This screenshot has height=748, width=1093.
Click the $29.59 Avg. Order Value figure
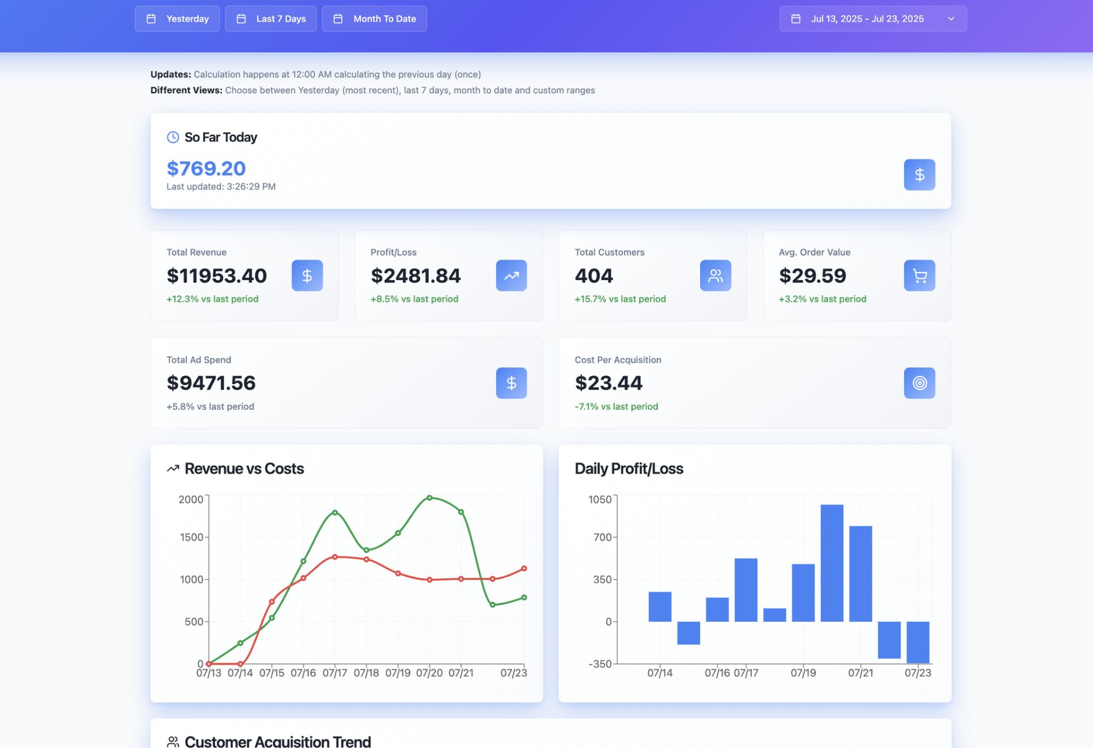(x=812, y=276)
